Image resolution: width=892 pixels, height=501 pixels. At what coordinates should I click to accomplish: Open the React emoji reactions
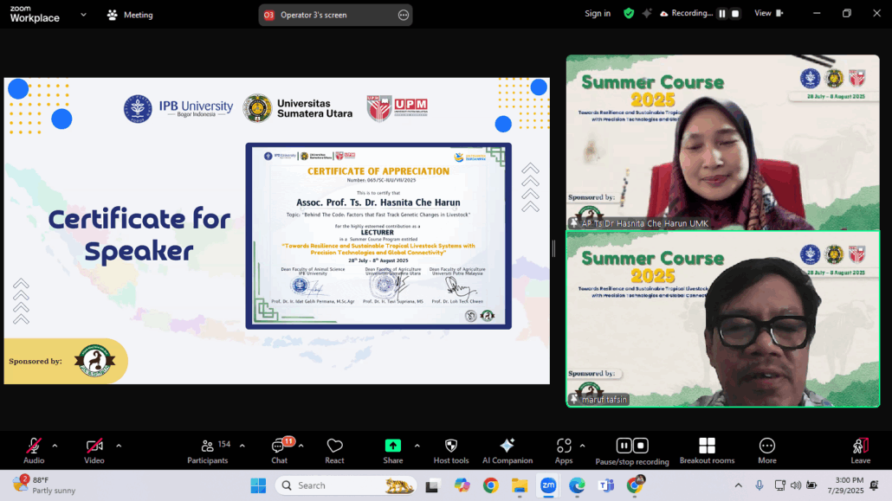pyautogui.click(x=334, y=450)
